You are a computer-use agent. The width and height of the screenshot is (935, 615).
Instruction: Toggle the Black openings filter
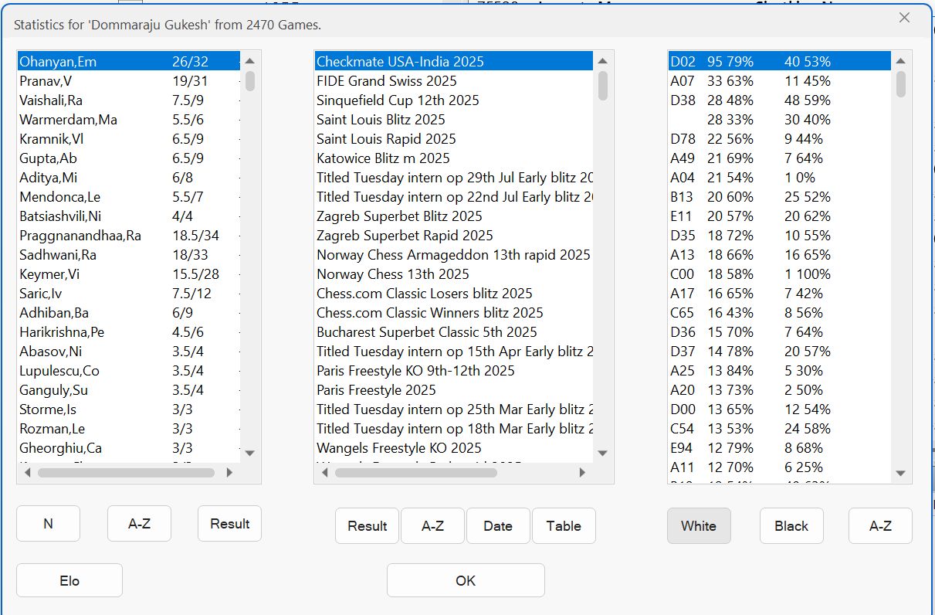791,525
